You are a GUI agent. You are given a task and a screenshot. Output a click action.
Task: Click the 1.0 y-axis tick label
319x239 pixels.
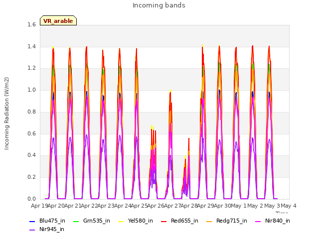click(x=31, y=90)
